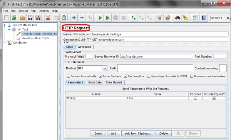
Task: Click the Shutdown test icon
Action: pos(124,18)
